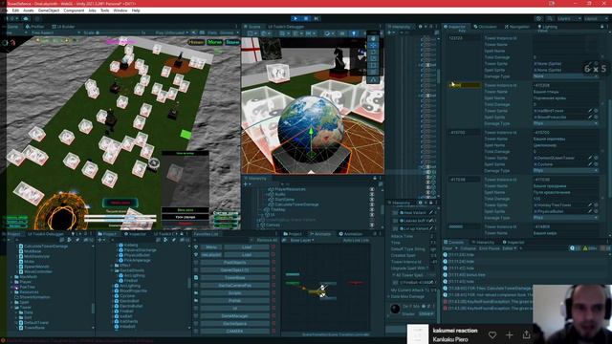The height and width of the screenshot is (344, 612).
Task: Toggle visibility of PlayerResources object
Action: [x=372, y=189]
